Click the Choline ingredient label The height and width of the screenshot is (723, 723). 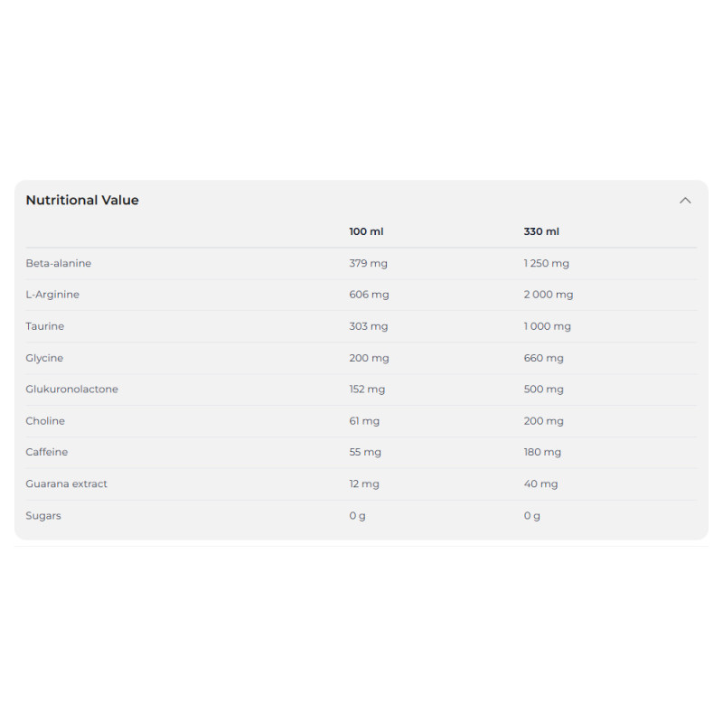(x=45, y=421)
